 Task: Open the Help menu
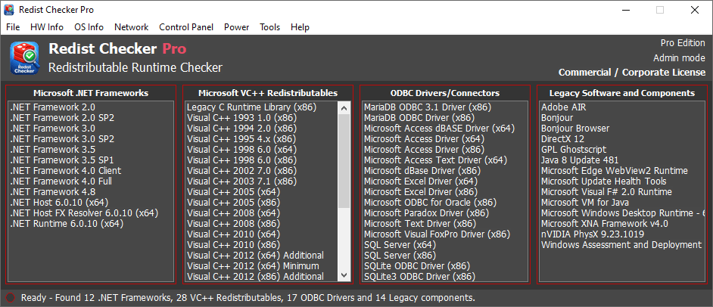[300, 27]
